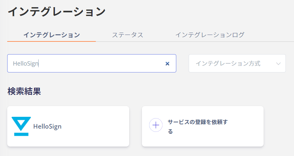This screenshot has height=156, width=294.
Task: Click the サービスの登録を依頼する card
Action: tap(203, 126)
